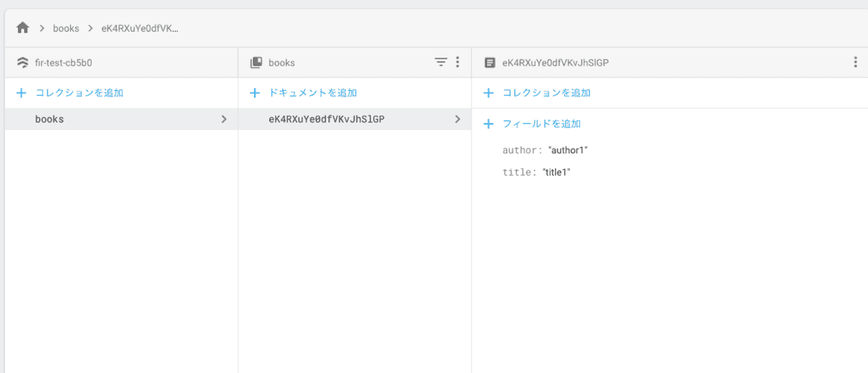
Task: Select eK4RXuYe0dfVK… in the breadcrumb
Action: pos(140,29)
